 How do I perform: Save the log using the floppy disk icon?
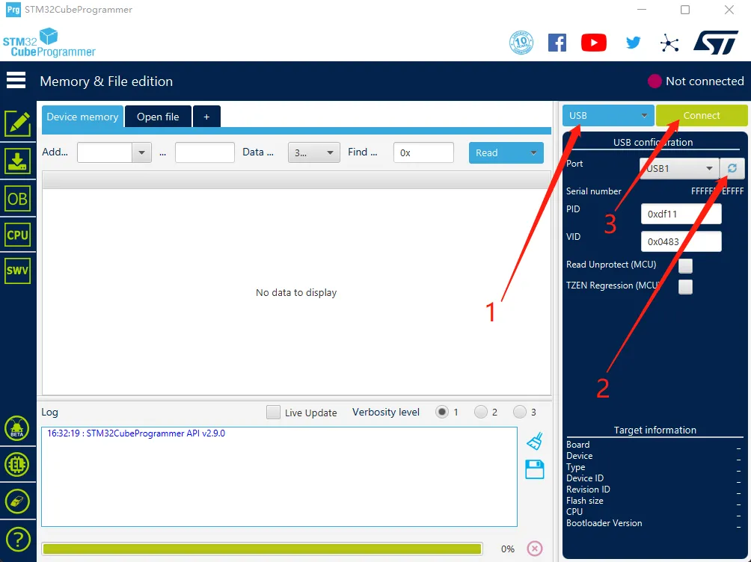(534, 469)
